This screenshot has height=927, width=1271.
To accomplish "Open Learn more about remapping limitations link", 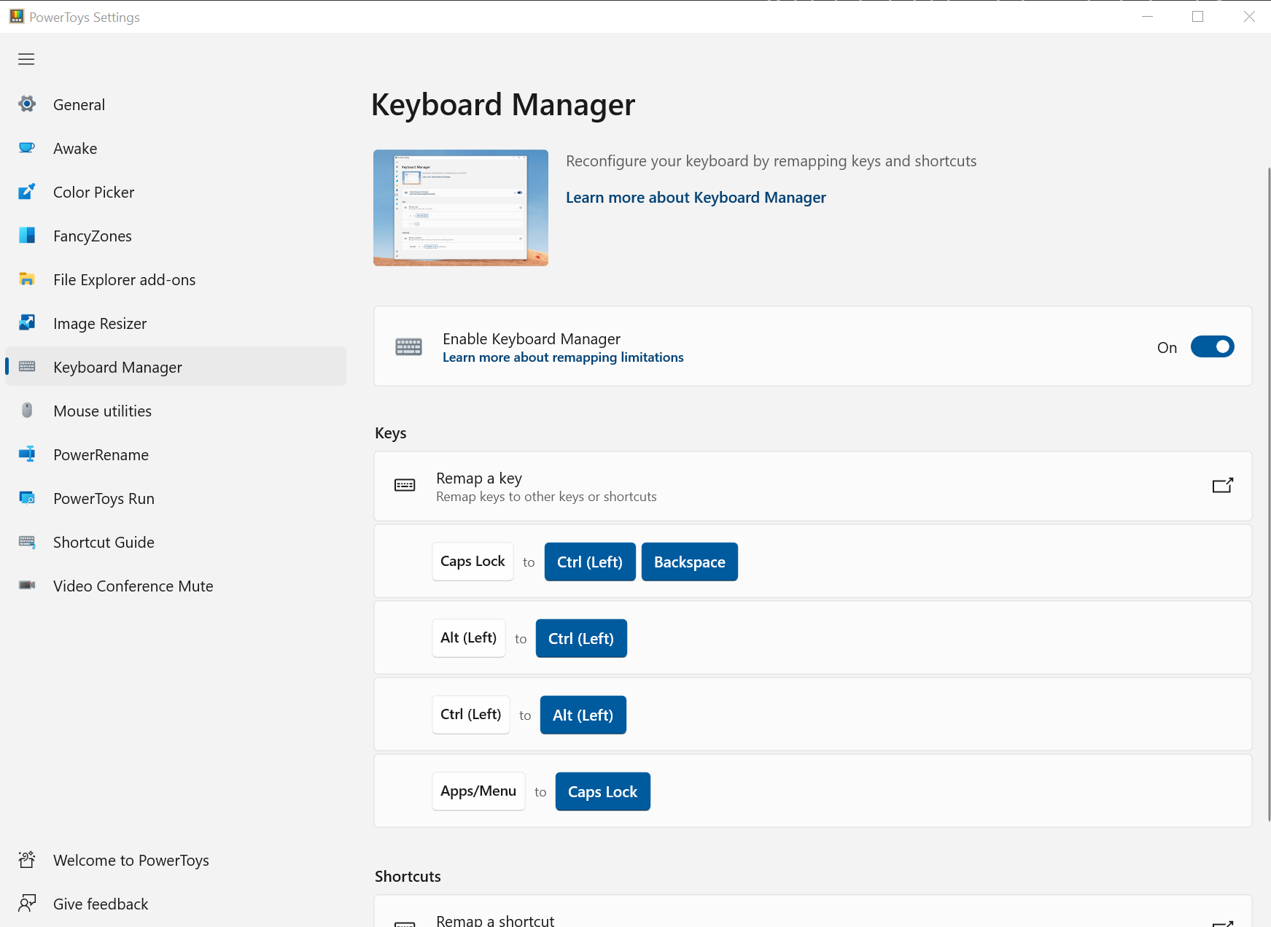I will click(x=563, y=357).
